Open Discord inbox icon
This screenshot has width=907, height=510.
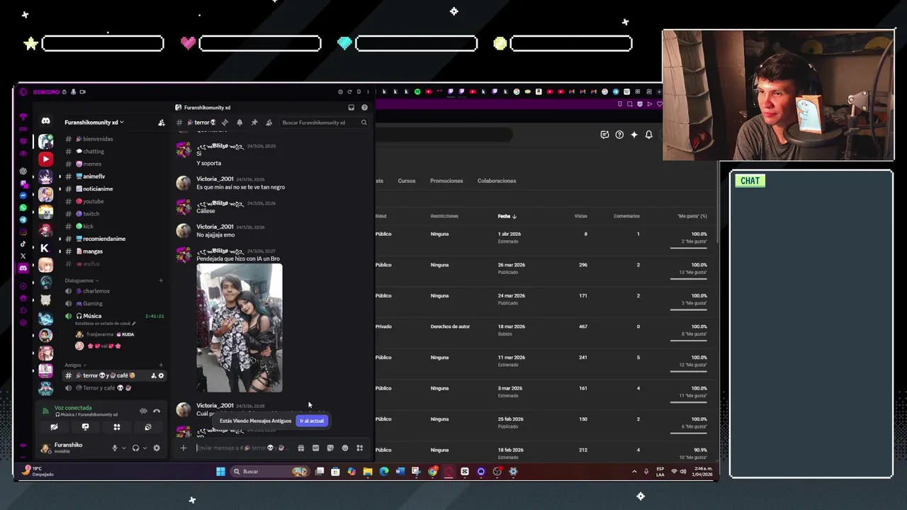(x=351, y=108)
